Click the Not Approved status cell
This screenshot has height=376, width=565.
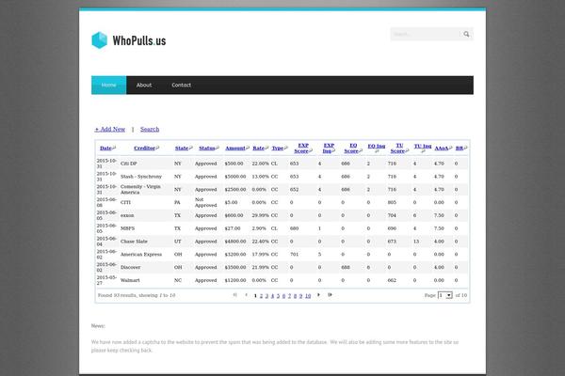point(205,203)
